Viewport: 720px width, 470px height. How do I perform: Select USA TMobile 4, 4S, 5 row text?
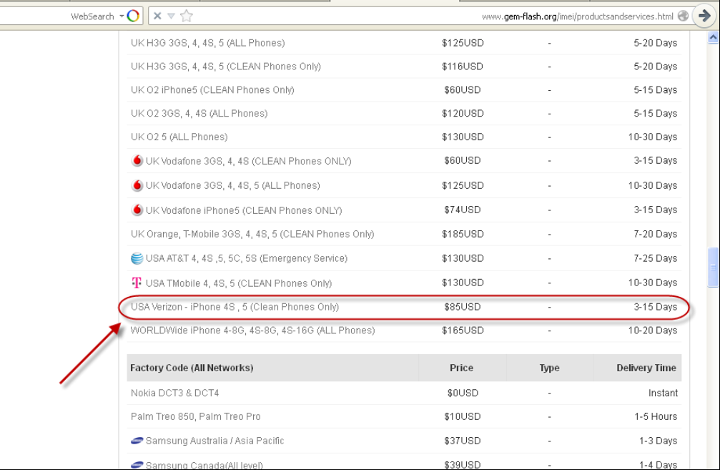[x=238, y=283]
